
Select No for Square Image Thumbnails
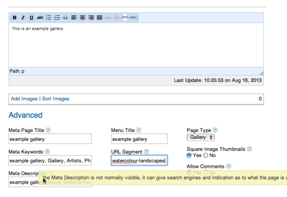click(206, 156)
